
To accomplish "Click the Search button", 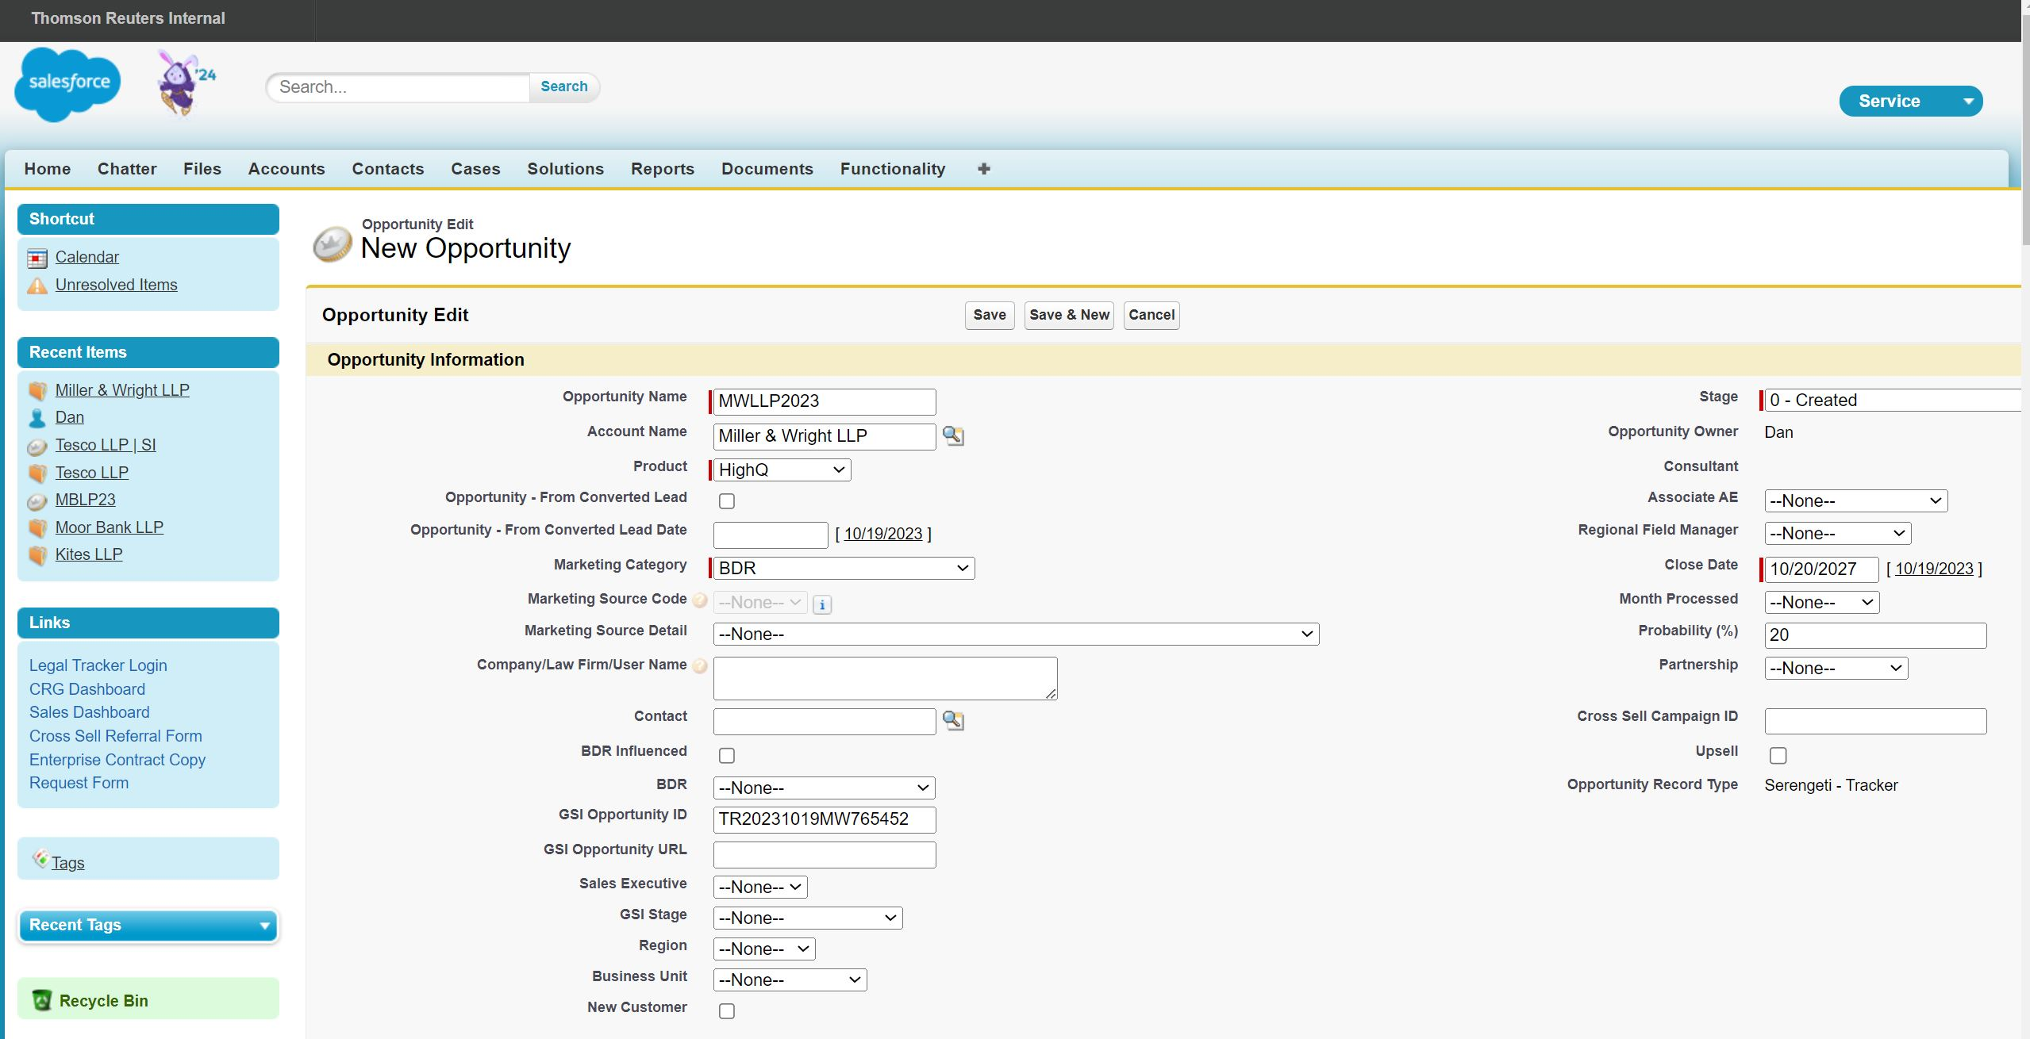I will point(564,87).
